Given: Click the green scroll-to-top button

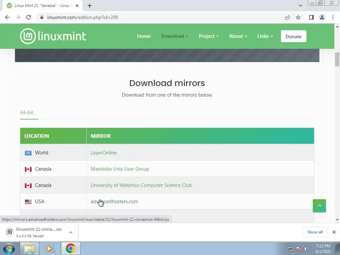Looking at the screenshot, I should coord(319,206).
